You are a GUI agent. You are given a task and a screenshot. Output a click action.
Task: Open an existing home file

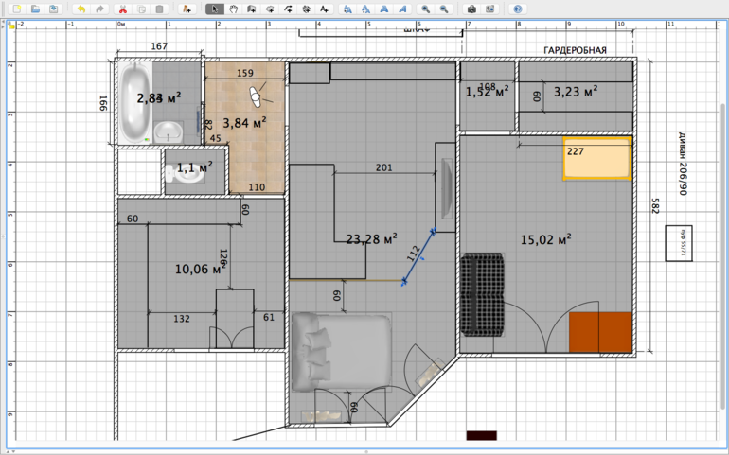click(x=35, y=9)
